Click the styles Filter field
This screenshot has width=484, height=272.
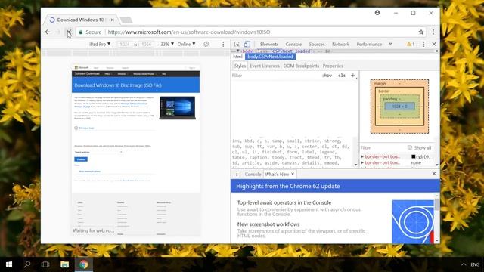[275, 76]
